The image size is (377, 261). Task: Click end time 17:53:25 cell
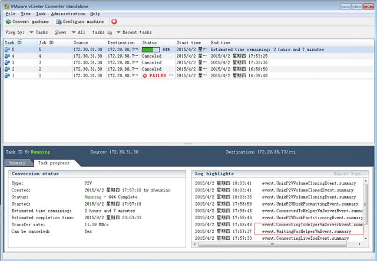tap(239, 56)
